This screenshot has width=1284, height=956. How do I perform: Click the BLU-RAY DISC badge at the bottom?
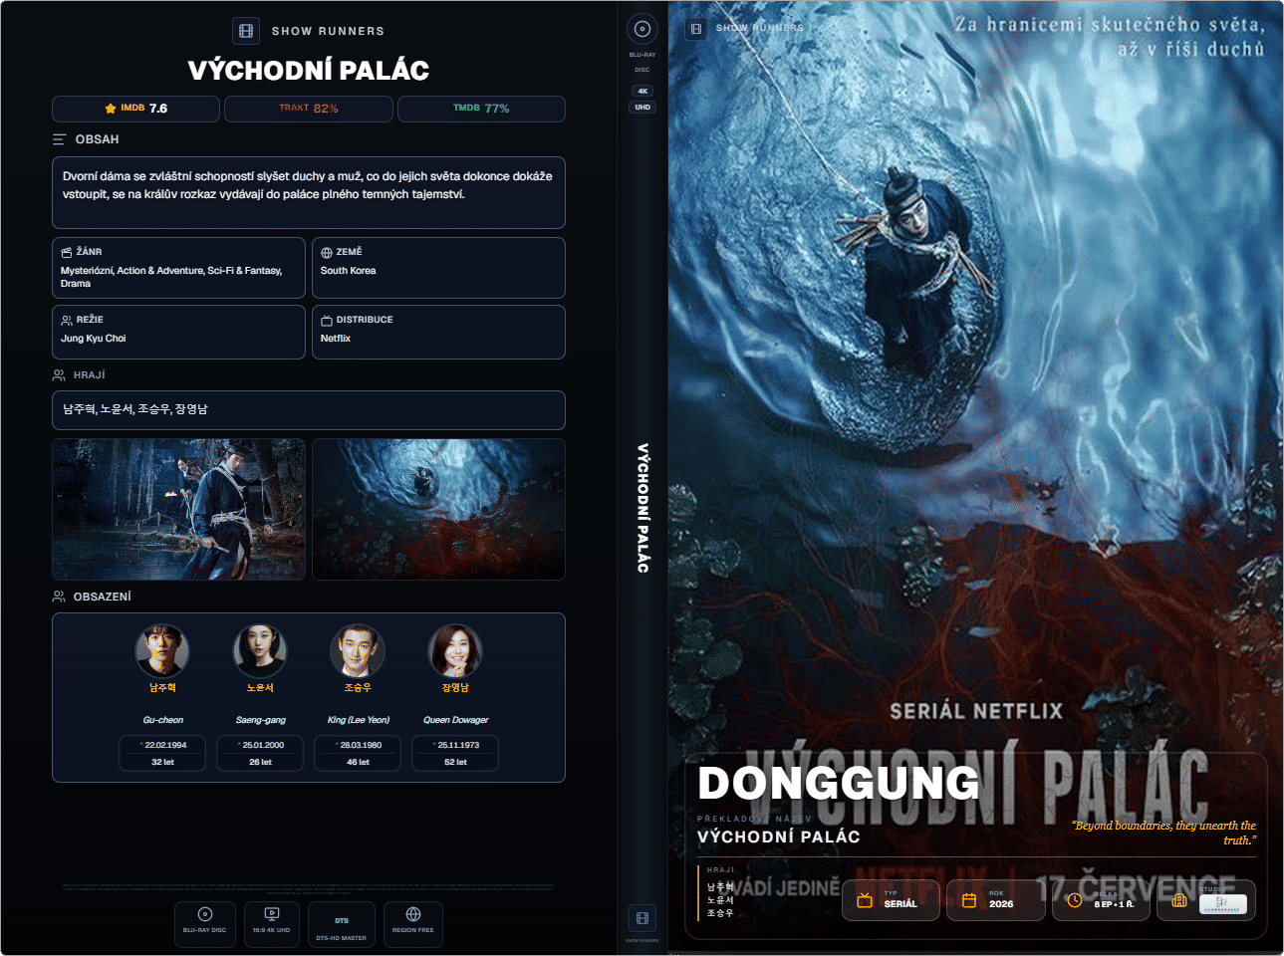(205, 923)
